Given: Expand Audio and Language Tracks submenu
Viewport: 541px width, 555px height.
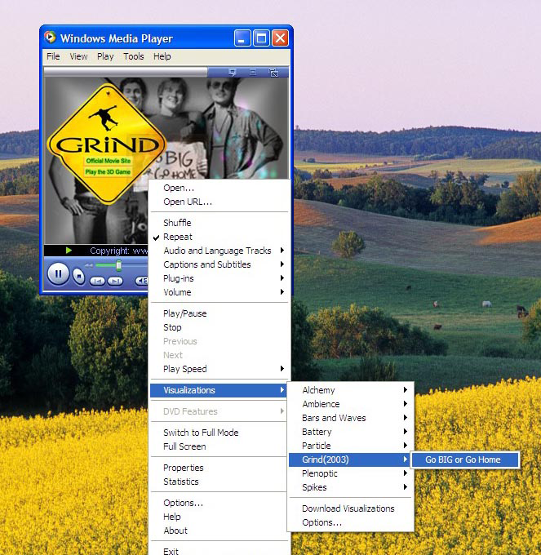Looking at the screenshot, I should pos(219,251).
